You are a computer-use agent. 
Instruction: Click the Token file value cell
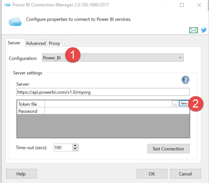coord(108,104)
